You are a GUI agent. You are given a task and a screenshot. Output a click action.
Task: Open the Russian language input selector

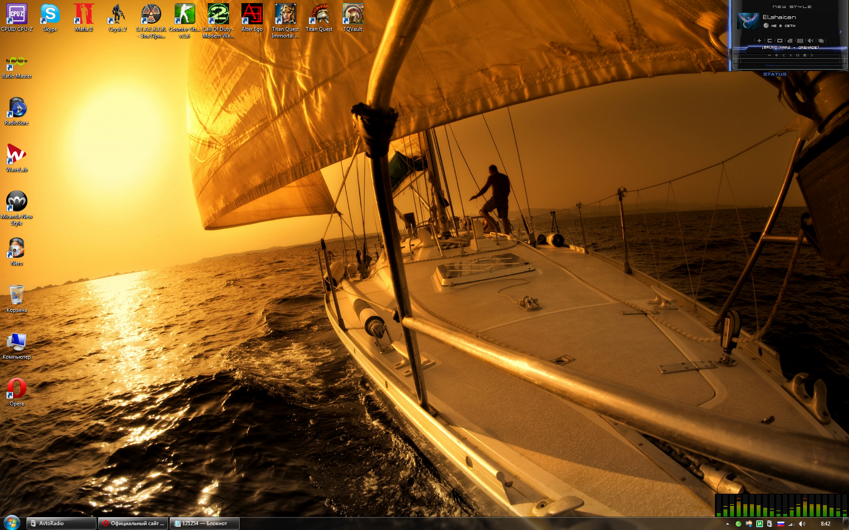(x=780, y=524)
